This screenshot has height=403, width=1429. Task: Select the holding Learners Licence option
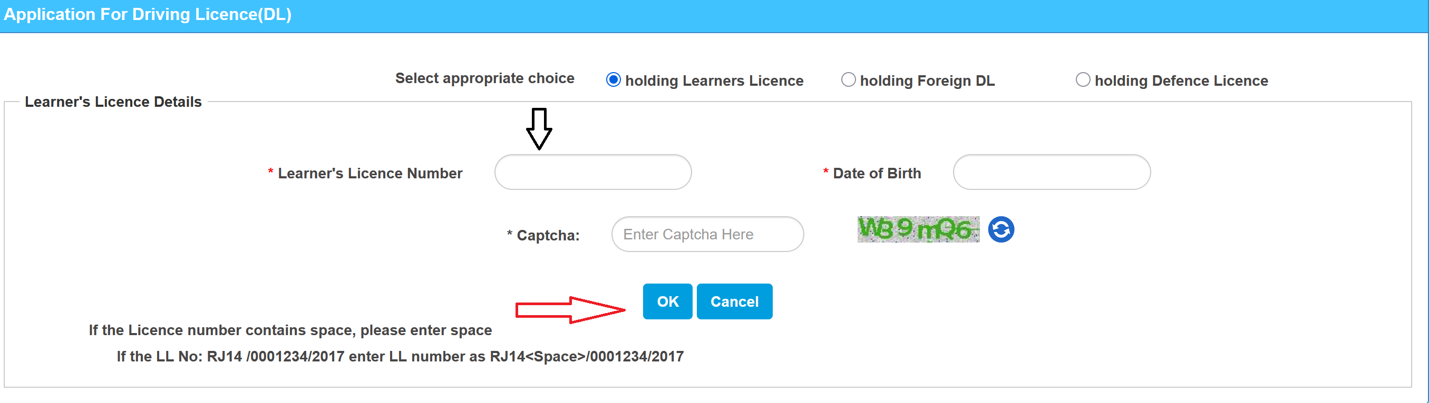point(613,80)
